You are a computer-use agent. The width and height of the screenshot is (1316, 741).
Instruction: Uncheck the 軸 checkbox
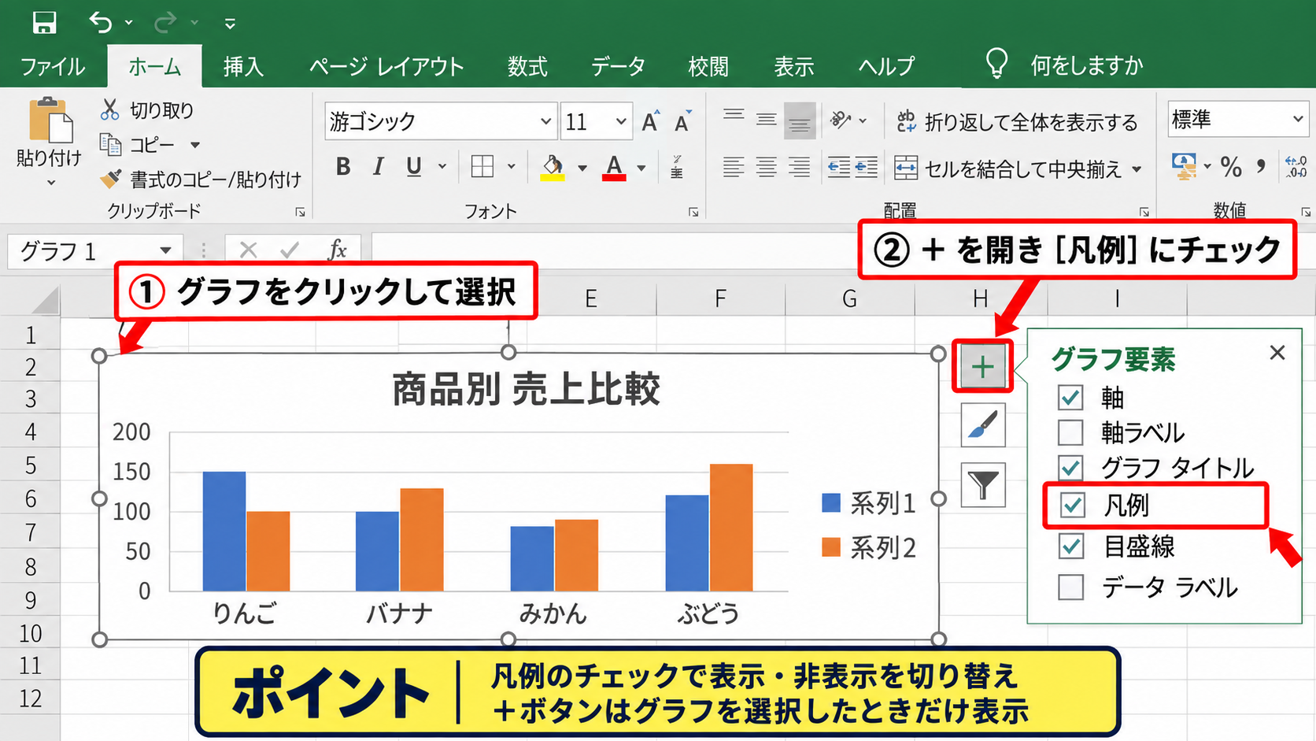tap(1070, 397)
